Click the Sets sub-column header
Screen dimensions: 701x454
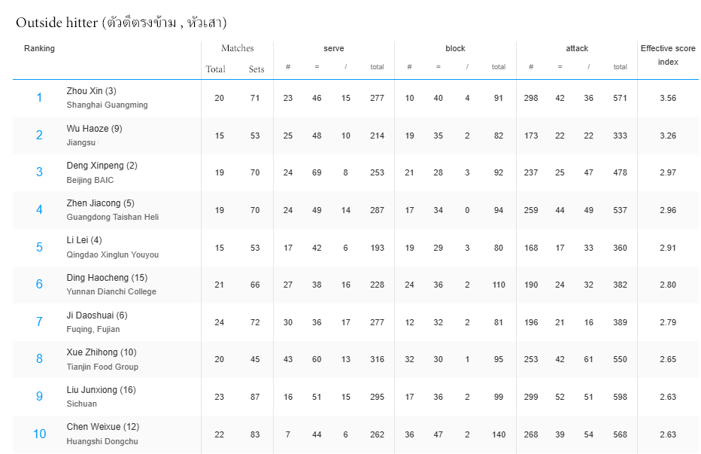click(x=256, y=69)
